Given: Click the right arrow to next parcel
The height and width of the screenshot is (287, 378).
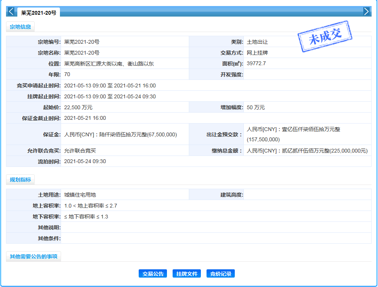Looking at the screenshot, I should coord(366,11).
